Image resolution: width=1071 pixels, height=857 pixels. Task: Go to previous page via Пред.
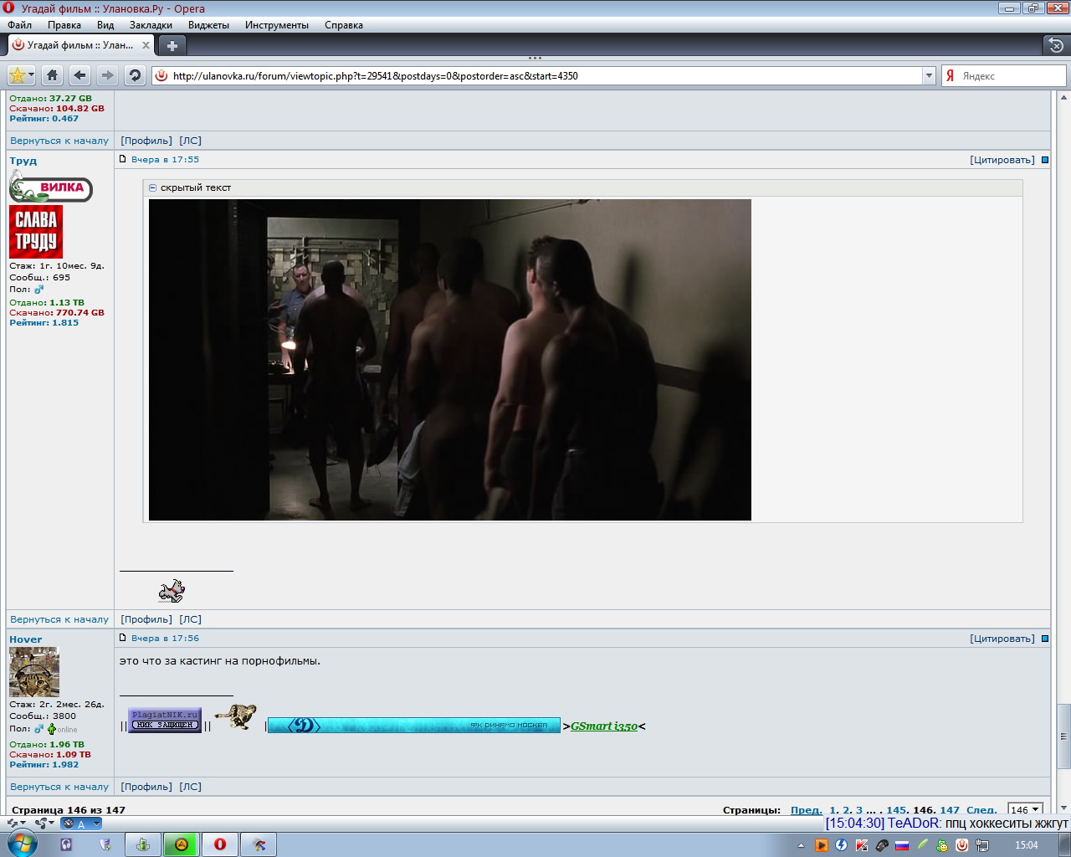(x=807, y=810)
